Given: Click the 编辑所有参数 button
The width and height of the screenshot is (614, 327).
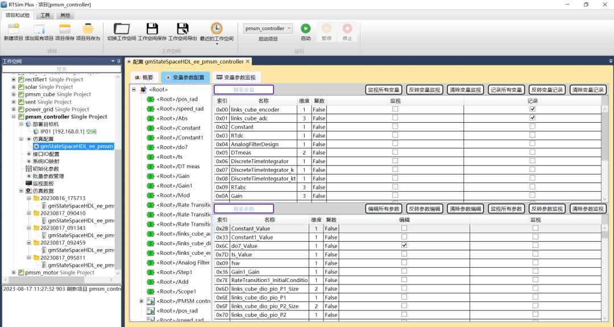Looking at the screenshot, I should pos(384,209).
